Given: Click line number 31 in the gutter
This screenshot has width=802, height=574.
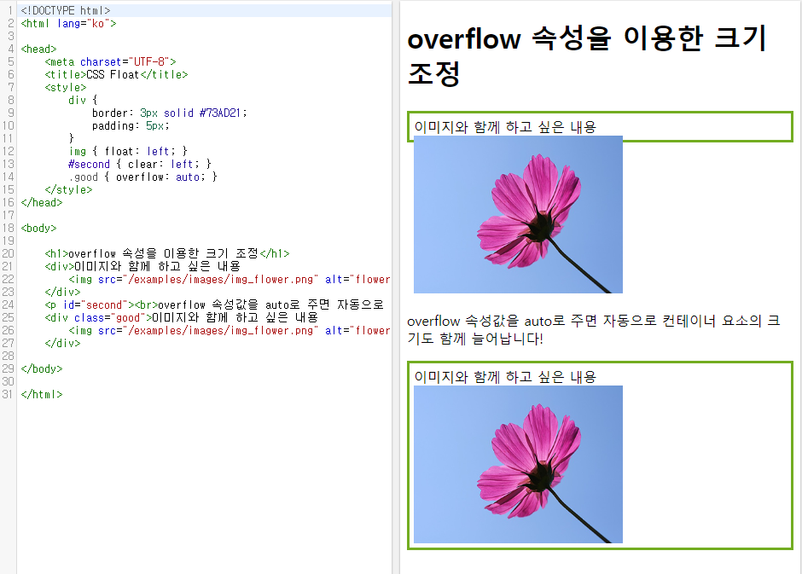Looking at the screenshot, I should pos(9,393).
